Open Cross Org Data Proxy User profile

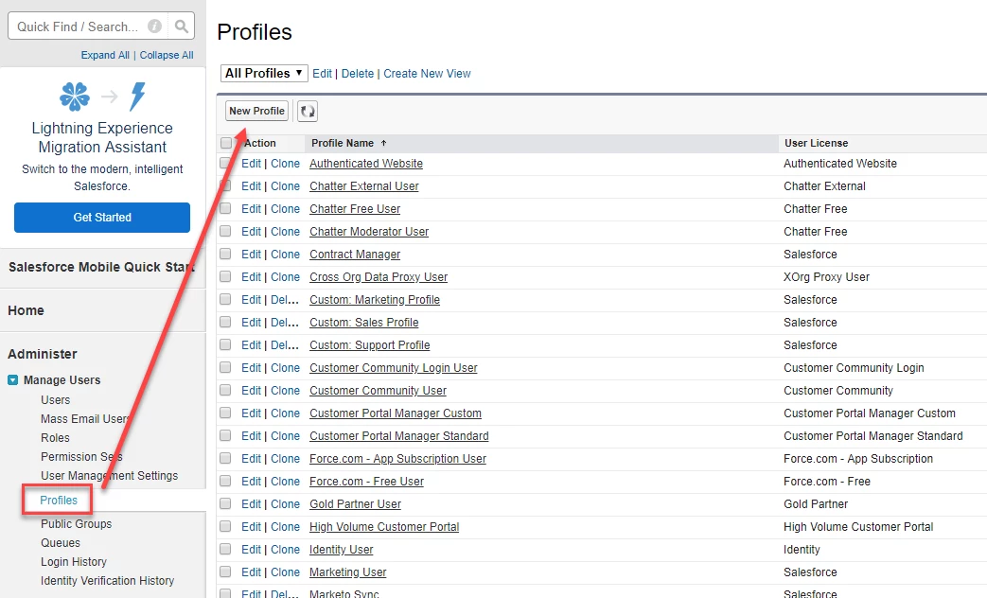click(x=379, y=277)
